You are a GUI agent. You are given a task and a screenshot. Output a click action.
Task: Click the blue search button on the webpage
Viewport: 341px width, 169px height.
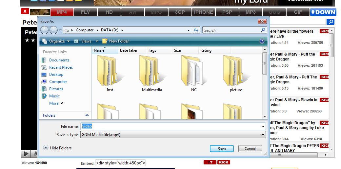click(331, 22)
